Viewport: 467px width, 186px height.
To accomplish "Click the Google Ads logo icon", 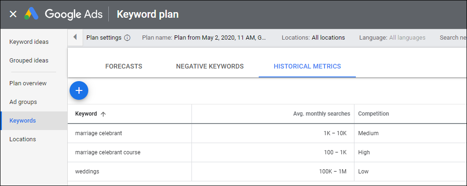I will (x=31, y=14).
